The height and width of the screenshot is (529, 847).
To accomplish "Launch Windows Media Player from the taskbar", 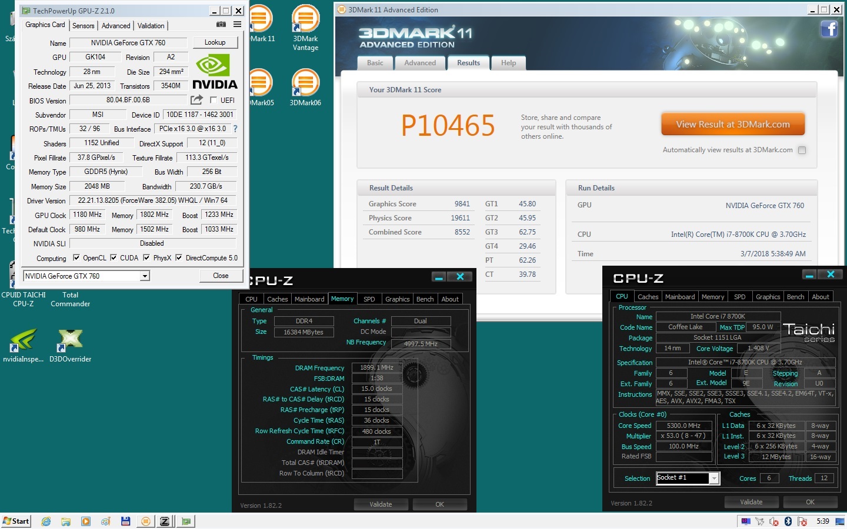I will click(x=86, y=521).
